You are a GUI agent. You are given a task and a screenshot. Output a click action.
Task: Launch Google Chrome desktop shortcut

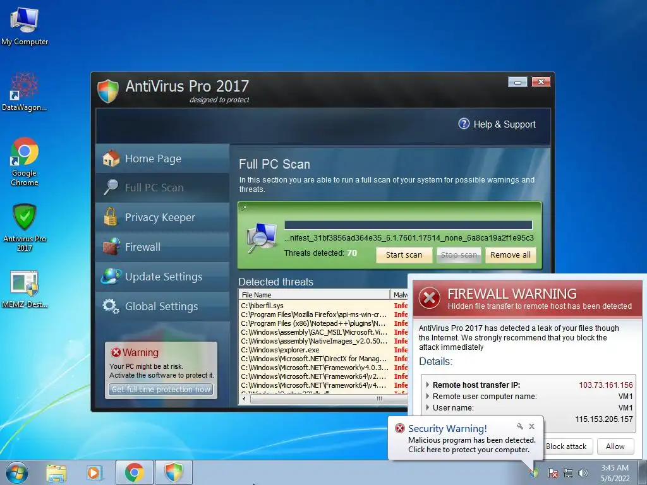click(25, 162)
